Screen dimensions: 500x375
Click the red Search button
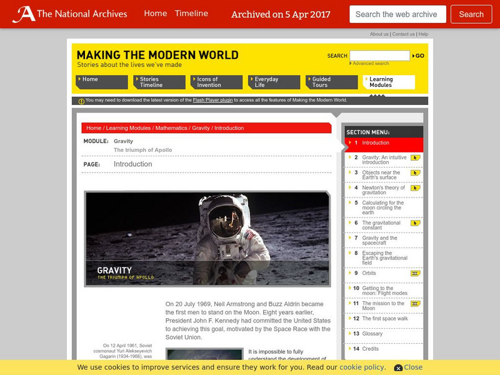(471, 14)
